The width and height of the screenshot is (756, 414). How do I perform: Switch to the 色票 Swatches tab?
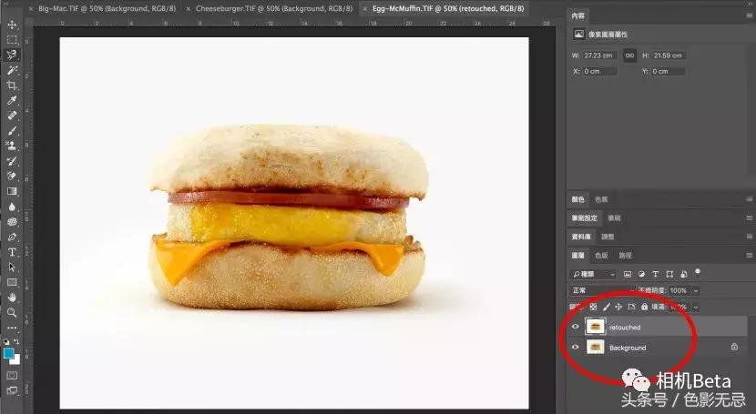click(x=601, y=199)
